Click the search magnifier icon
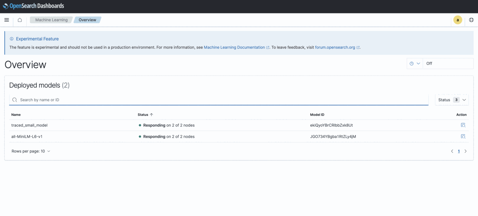Screen dimensions: 478x216 [15, 100]
